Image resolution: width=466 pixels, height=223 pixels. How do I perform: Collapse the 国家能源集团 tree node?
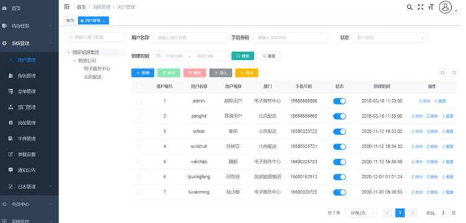click(x=69, y=53)
